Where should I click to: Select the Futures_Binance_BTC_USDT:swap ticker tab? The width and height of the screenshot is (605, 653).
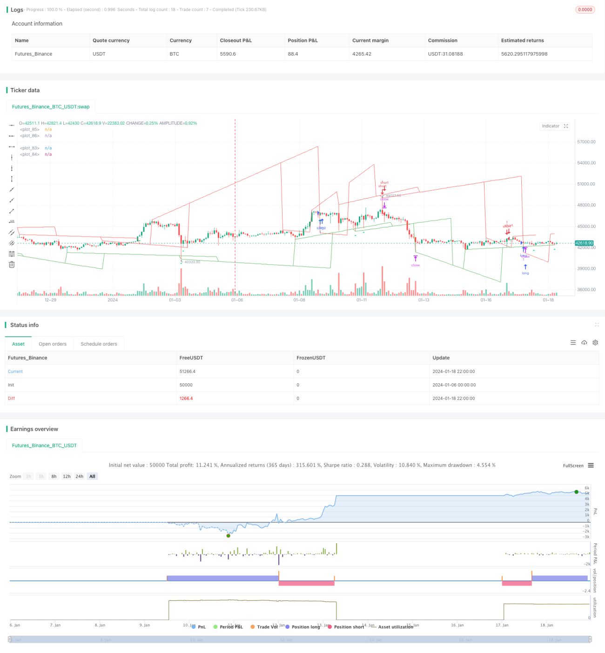click(x=51, y=107)
